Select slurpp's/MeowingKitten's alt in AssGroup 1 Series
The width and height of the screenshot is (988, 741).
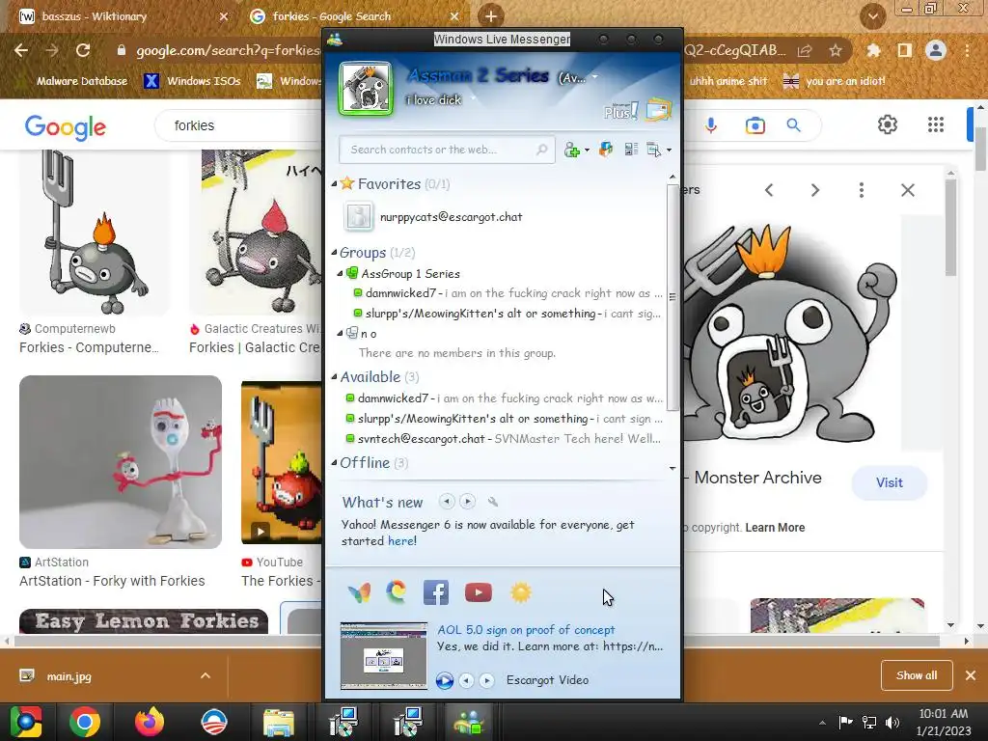(x=508, y=314)
